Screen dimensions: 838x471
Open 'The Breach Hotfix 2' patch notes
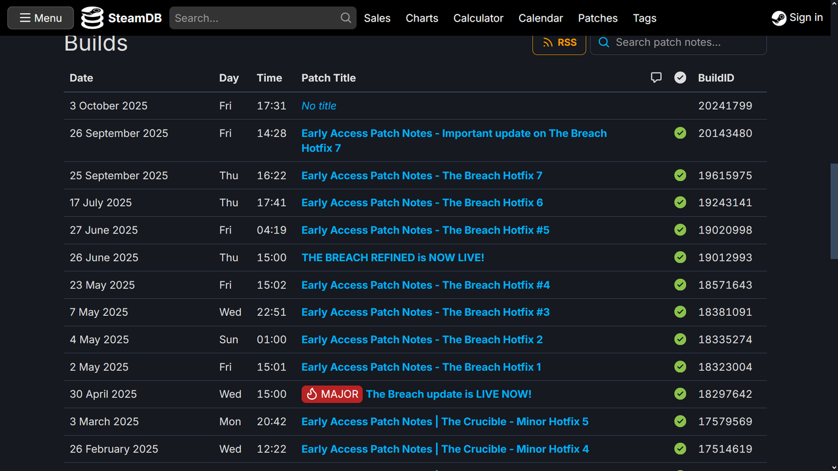(x=422, y=340)
